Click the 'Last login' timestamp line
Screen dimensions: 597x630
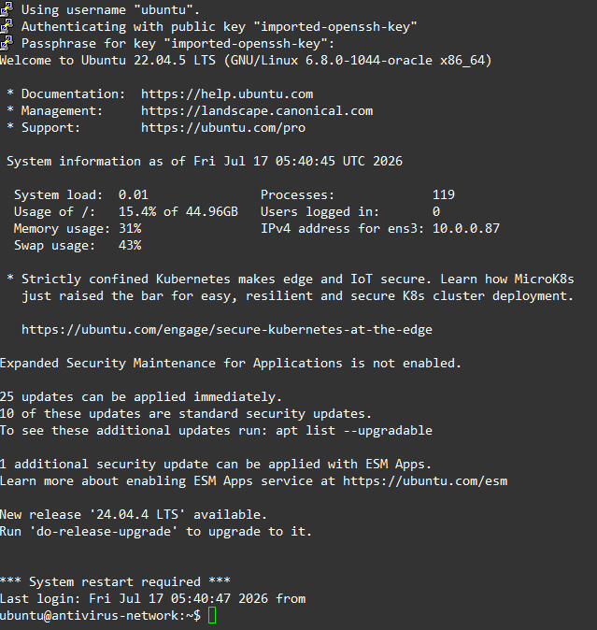click(152, 598)
